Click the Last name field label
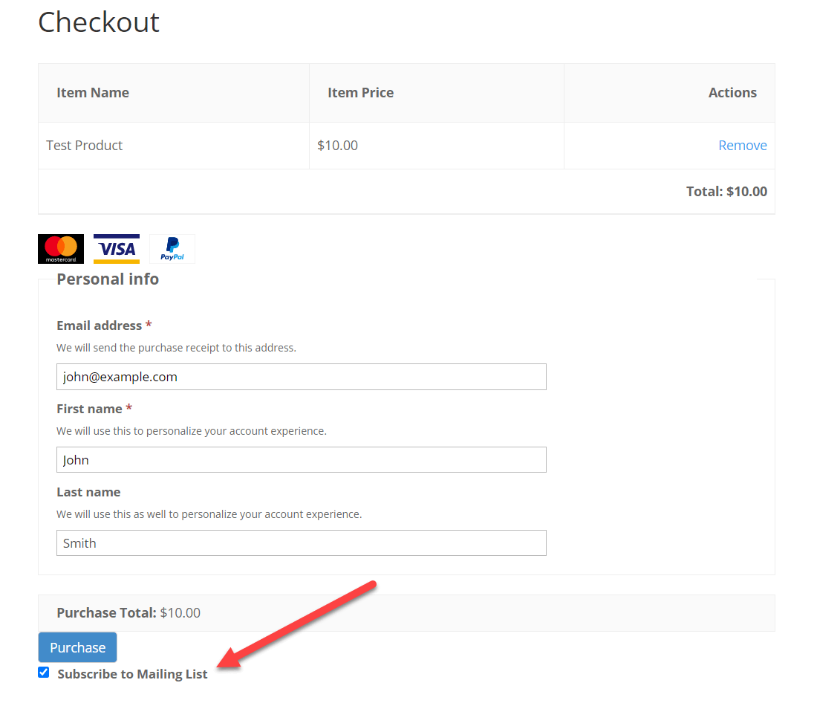Viewport: 817px width, 706px height. [x=88, y=492]
